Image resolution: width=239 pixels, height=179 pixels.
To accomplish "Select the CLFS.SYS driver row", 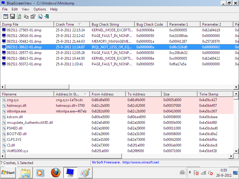I will tap(117, 140).
